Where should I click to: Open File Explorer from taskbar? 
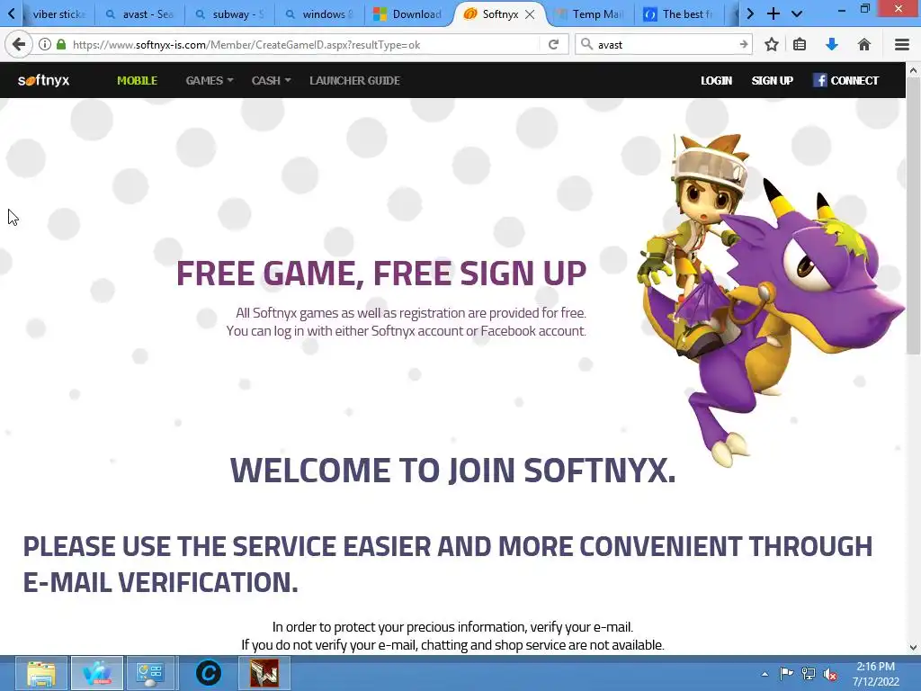pos(41,673)
